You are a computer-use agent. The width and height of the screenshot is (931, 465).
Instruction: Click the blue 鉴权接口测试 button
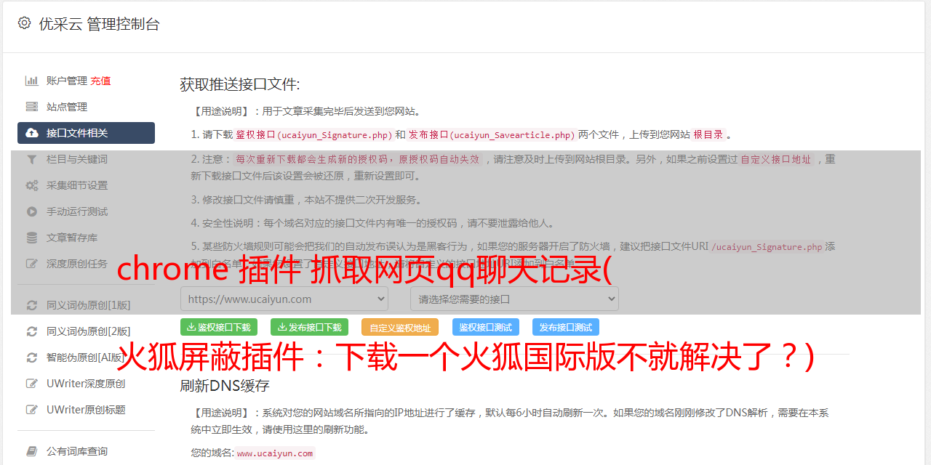coord(485,327)
